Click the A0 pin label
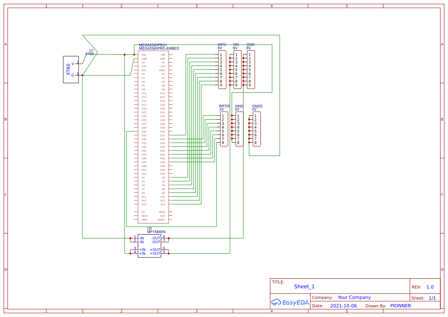The width and height of the screenshot is (448, 317). [x=163, y=178]
